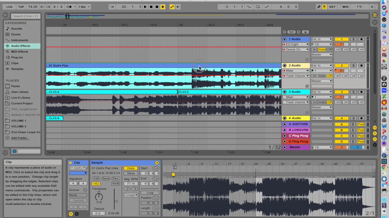The width and height of the screenshot is (389, 218).
Task: Solo the 2 Audio track
Action: coord(353,65)
